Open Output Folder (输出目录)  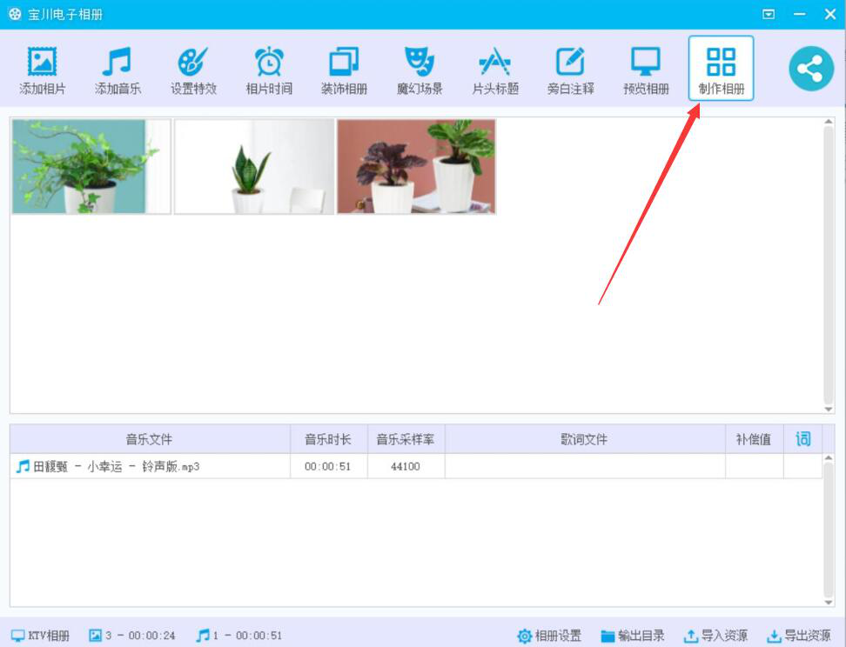click(633, 636)
